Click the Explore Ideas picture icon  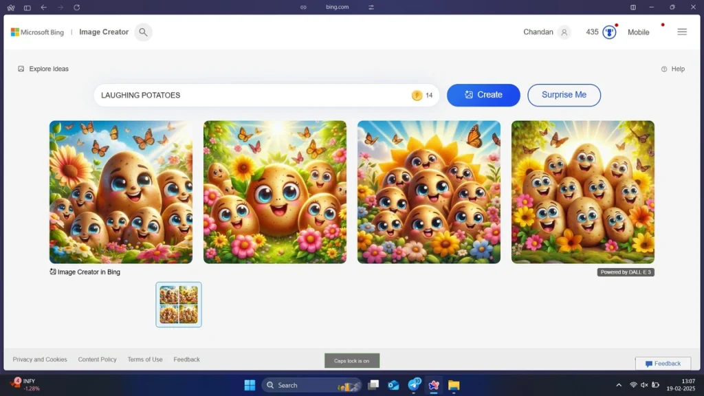[21, 69]
